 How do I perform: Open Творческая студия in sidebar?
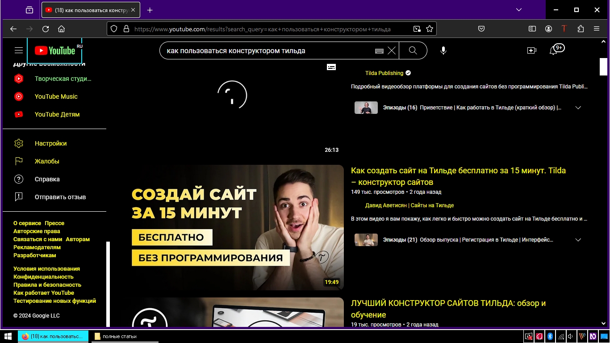(x=63, y=79)
